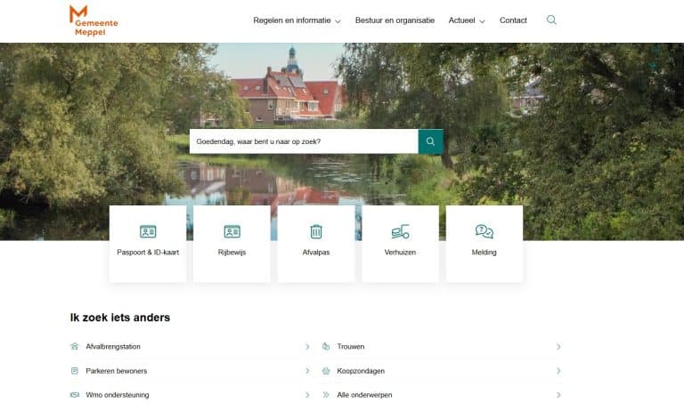Open the Rijbewijs link
The image size is (684, 402).
[x=232, y=253]
